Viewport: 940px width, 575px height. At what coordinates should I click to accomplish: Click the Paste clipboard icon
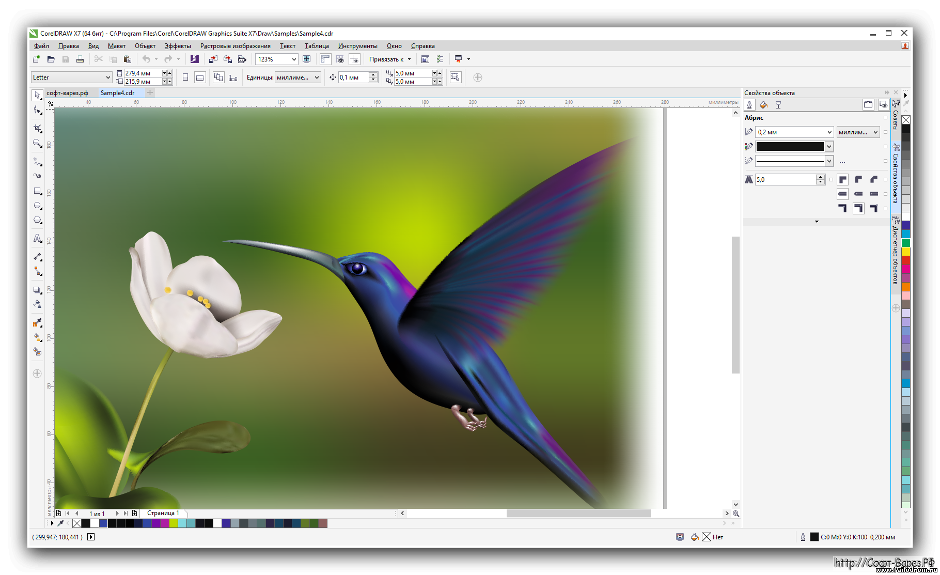click(x=127, y=59)
